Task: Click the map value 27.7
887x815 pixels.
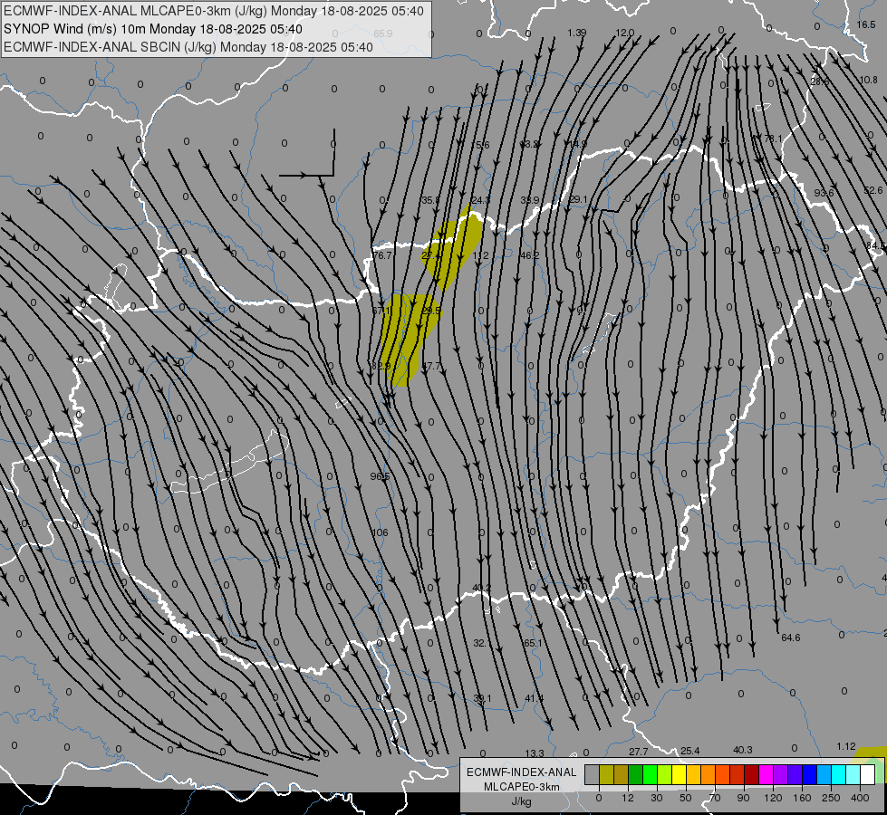Action: (638, 752)
